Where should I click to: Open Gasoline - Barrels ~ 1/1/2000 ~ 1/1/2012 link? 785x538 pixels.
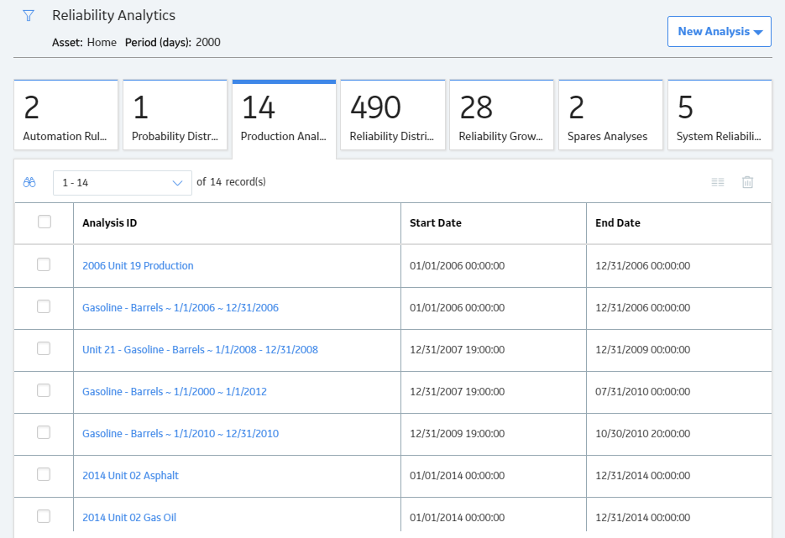tap(175, 392)
